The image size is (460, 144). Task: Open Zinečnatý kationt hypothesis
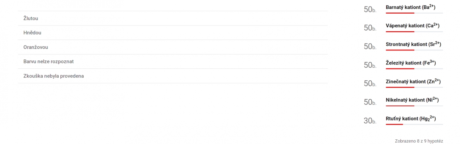pyautogui.click(x=413, y=81)
